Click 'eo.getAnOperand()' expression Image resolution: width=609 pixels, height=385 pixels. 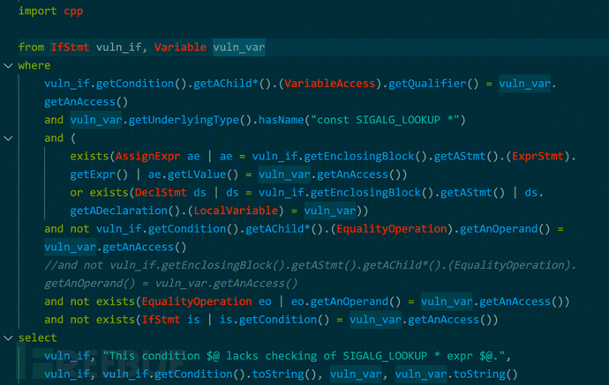346,301
